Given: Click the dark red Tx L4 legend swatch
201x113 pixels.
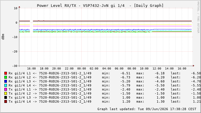Looking at the screenshot, I should 5,101.
